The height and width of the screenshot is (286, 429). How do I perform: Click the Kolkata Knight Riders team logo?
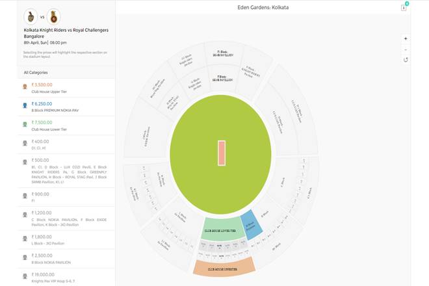tap(31, 17)
